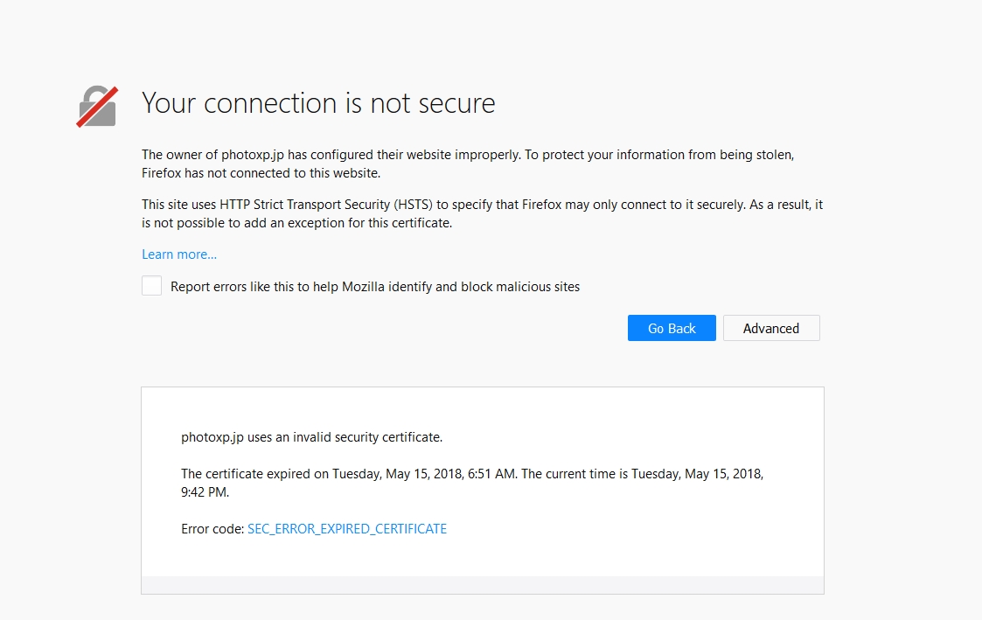Click the "The certificate expired on Tuesday" sentence
The height and width of the screenshot is (620, 982).
tap(349, 474)
